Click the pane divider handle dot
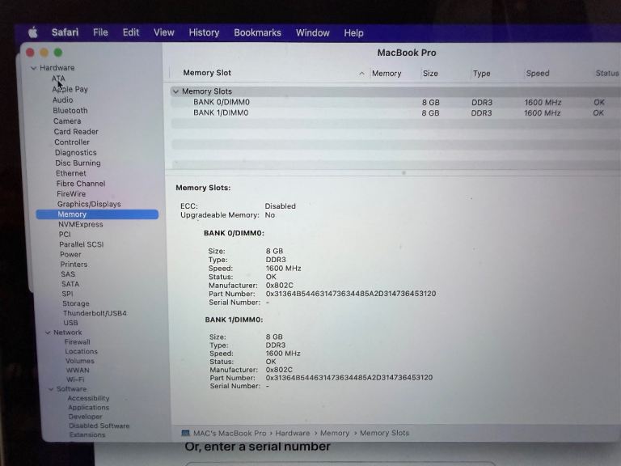The height and width of the screenshot is (466, 621). tap(403, 173)
